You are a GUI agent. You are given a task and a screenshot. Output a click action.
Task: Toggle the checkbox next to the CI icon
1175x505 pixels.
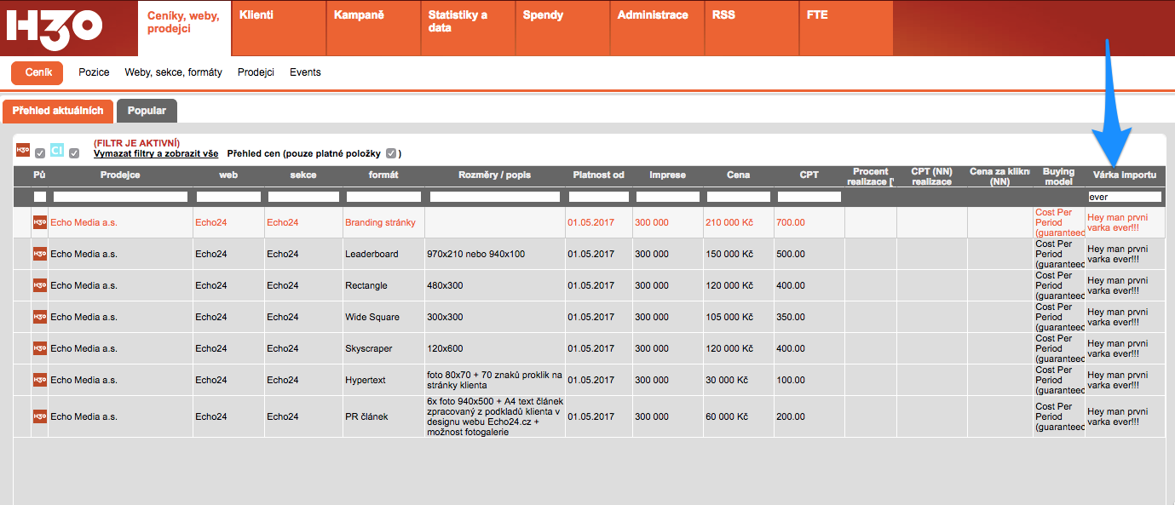pyautogui.click(x=74, y=153)
